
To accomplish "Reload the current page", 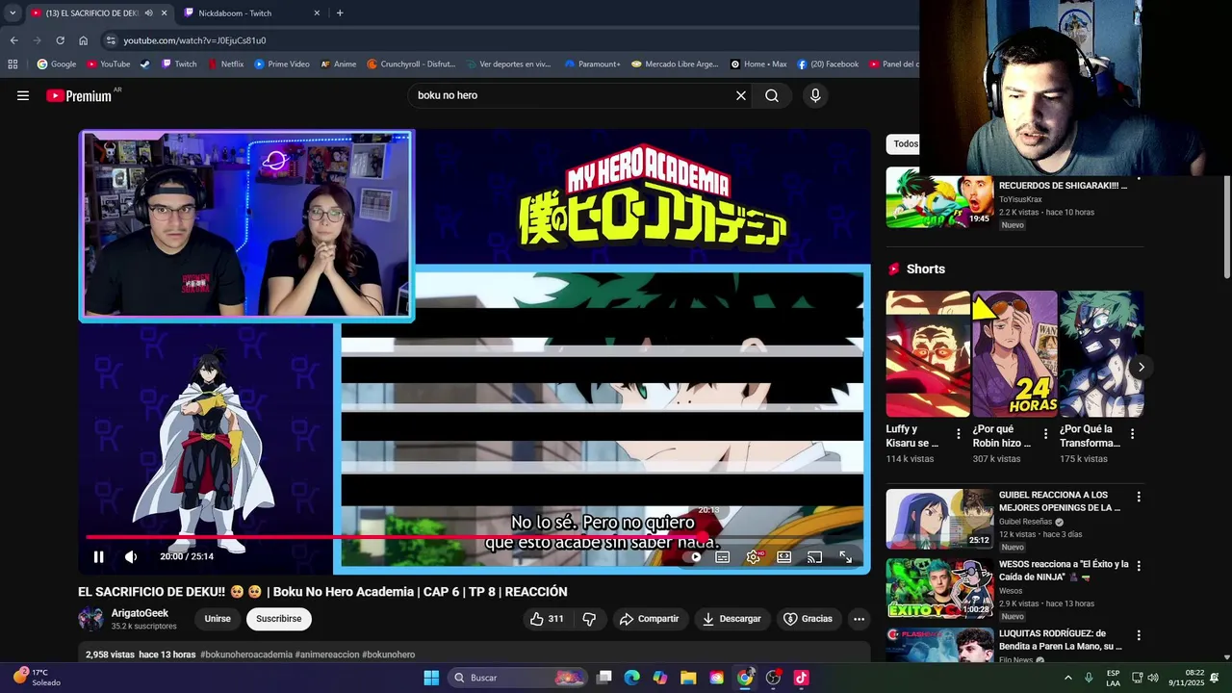I will 60,40.
